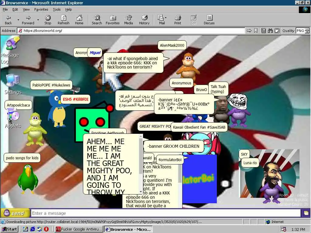The height and width of the screenshot is (233, 311).
Task: Click the Luna rio name tag
Action: (250, 163)
